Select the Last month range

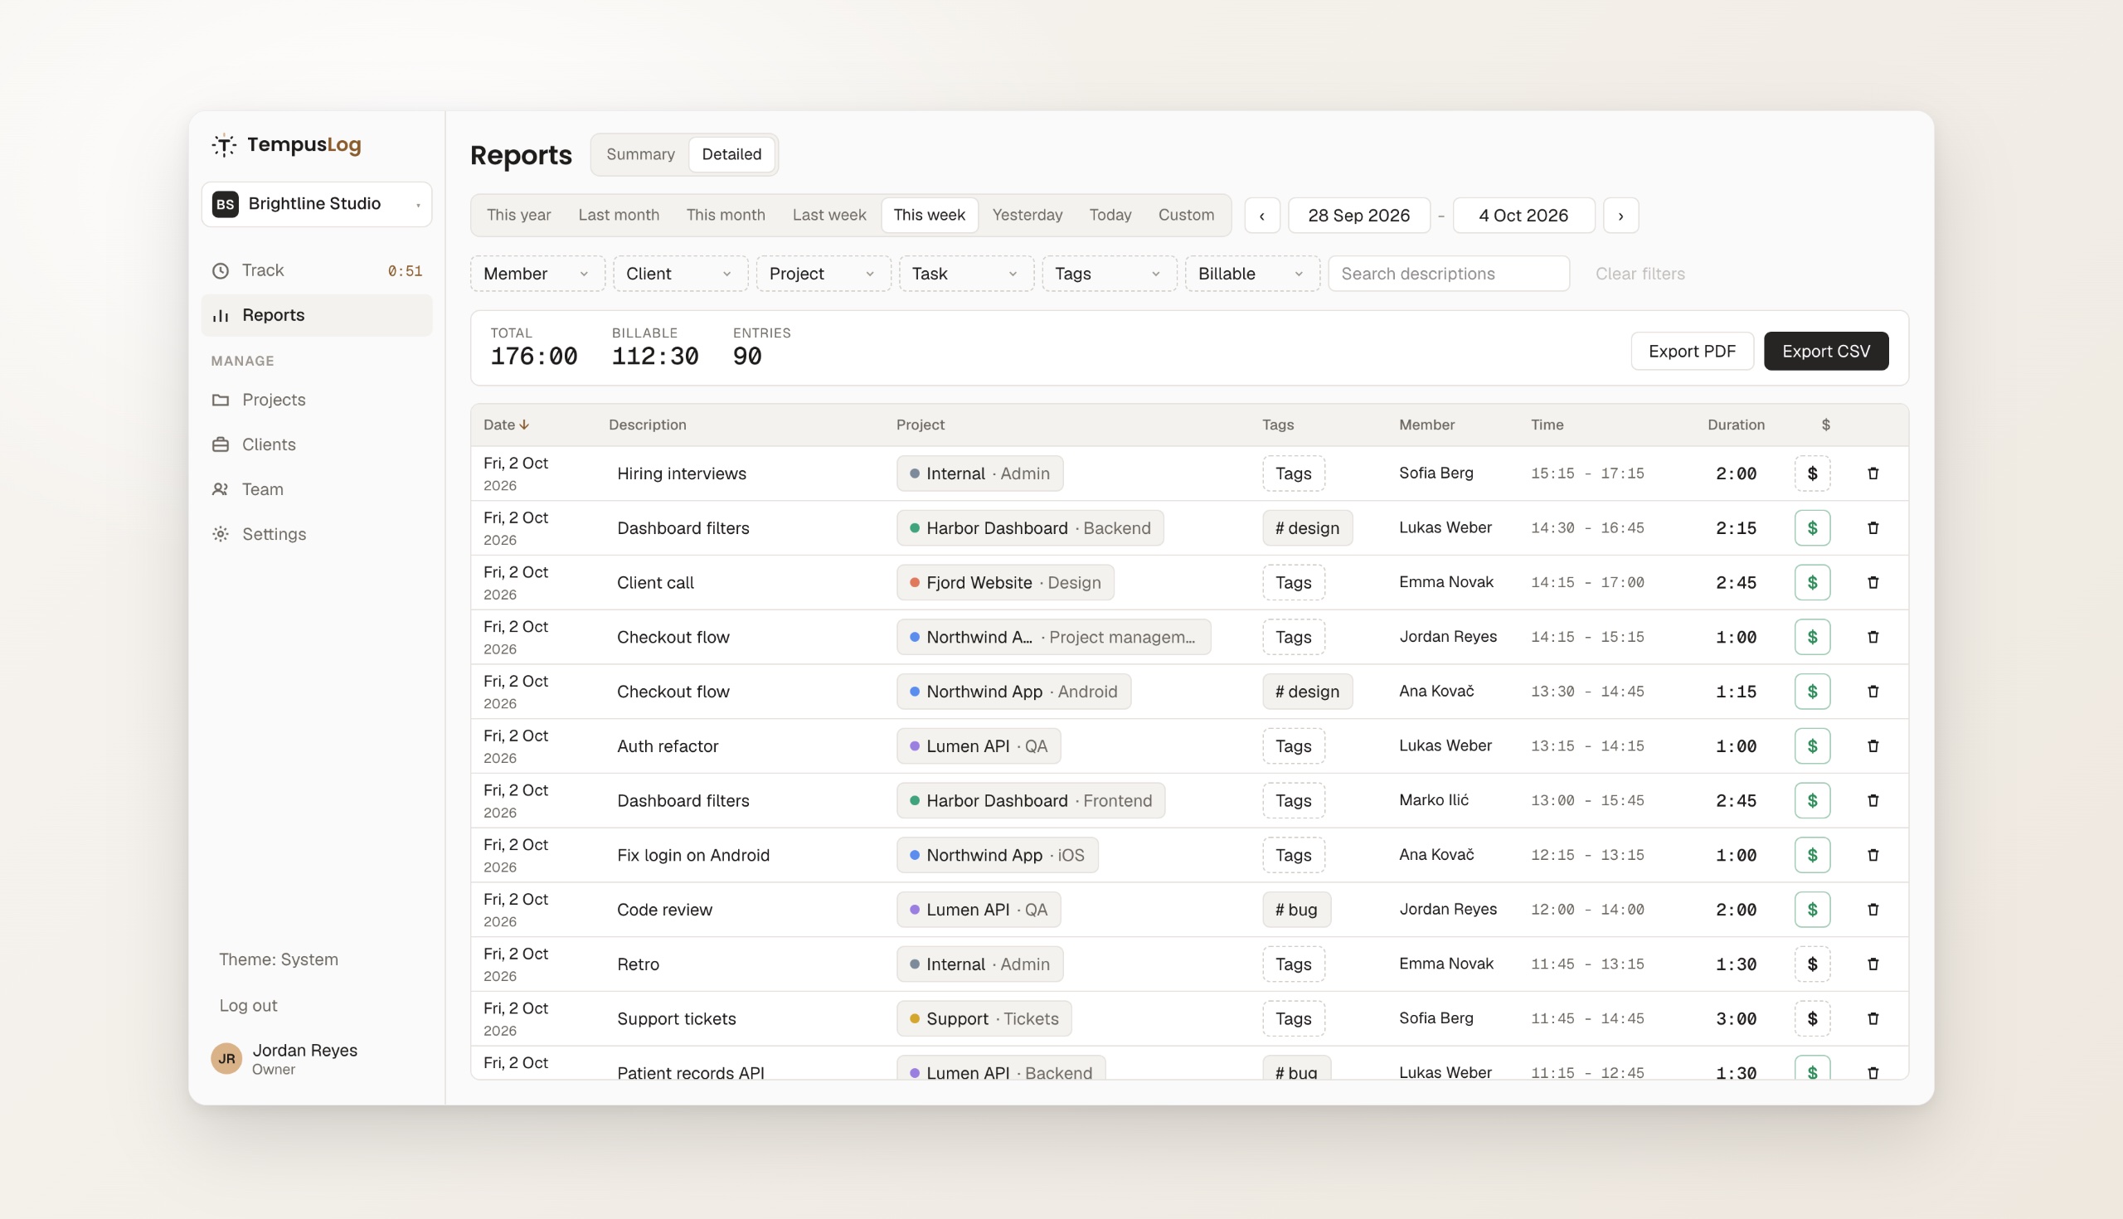(x=619, y=216)
